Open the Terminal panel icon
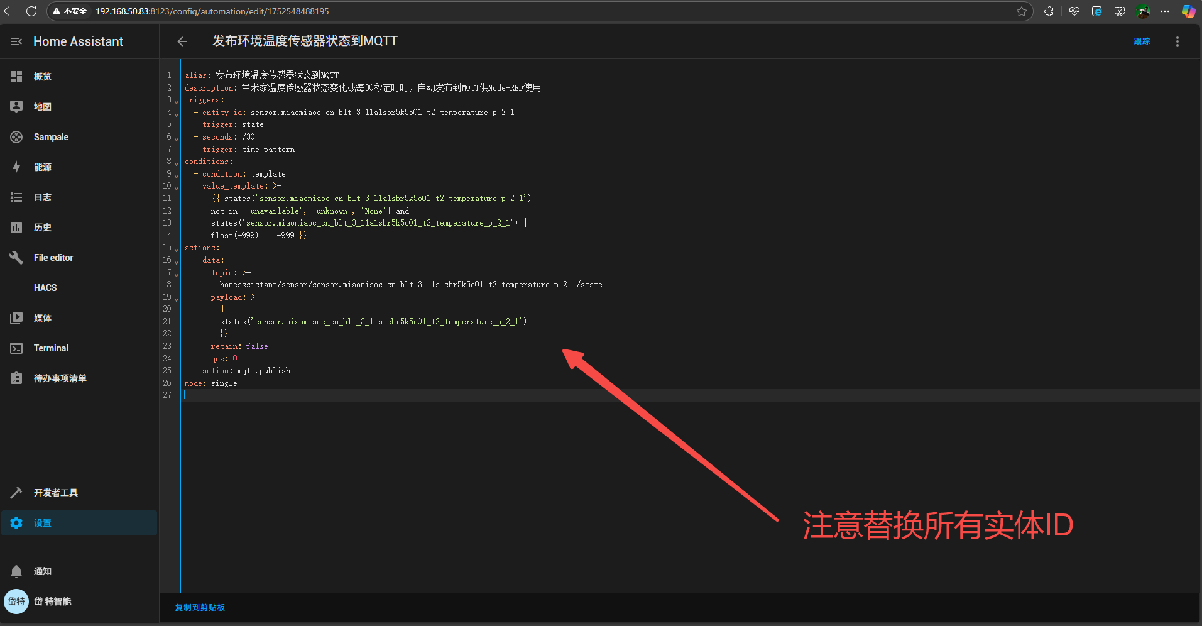Image resolution: width=1202 pixels, height=626 pixels. coord(16,348)
